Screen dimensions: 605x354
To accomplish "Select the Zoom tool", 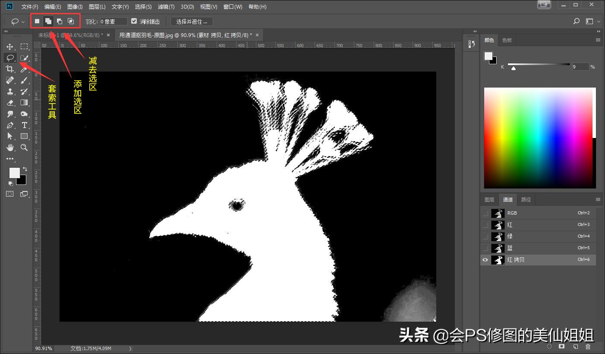I will 25,147.
